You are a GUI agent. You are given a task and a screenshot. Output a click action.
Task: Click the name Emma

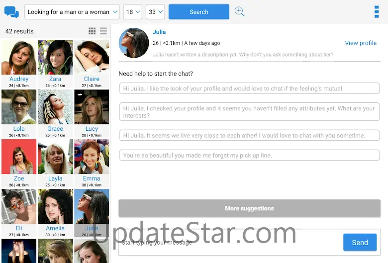click(92, 178)
